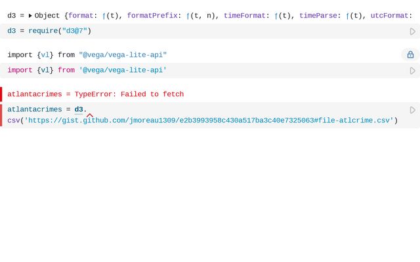Viewport: 420px width, 262px height.
Task: Open the "@vega/vega-lite-api" link in import output
Action: [123, 55]
